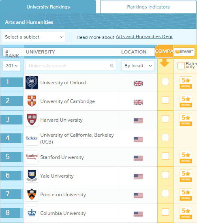The image size is (197, 223).
Task: Enable the Rated only checkbox
Action: point(181,66)
